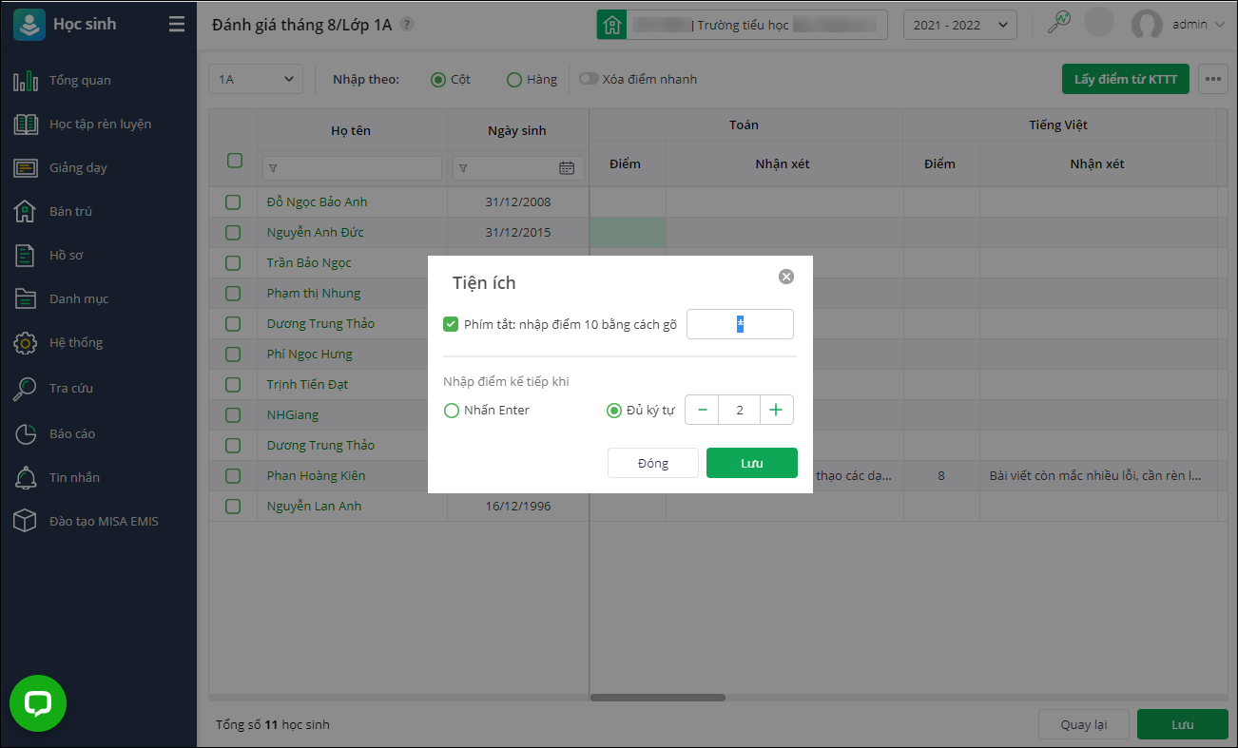
Task: Click Lấy điểm từ KTTT button
Action: [x=1126, y=79]
